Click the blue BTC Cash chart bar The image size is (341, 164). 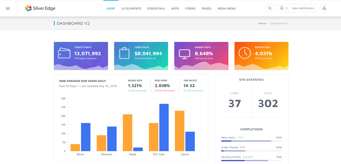[x=164, y=127]
